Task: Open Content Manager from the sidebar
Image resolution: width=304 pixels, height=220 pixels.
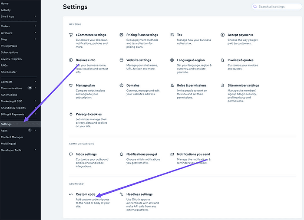Action: [12, 137]
